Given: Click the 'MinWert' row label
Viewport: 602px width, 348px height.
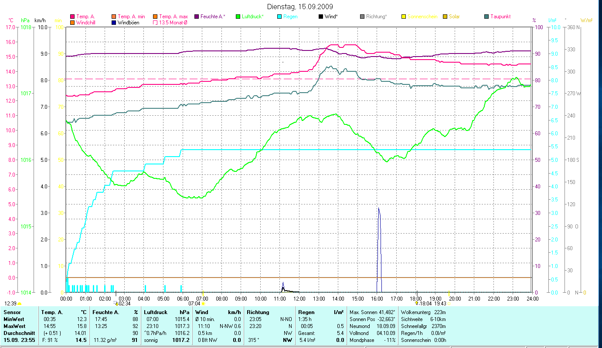Looking at the screenshot, I should [x=13, y=319].
